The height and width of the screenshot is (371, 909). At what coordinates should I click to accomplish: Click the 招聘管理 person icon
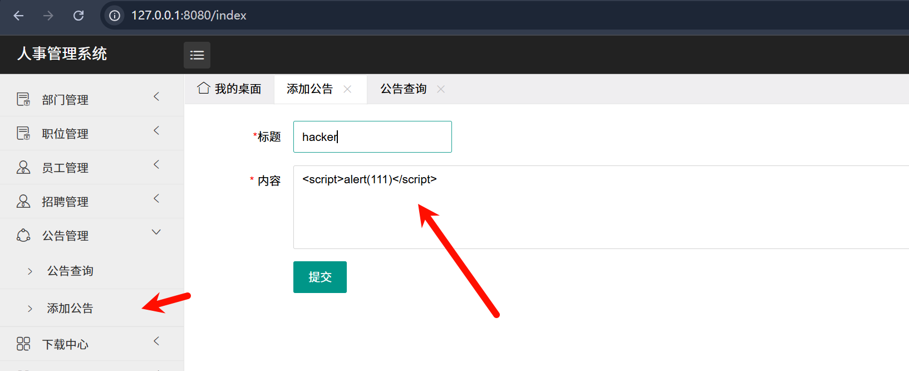coord(23,202)
